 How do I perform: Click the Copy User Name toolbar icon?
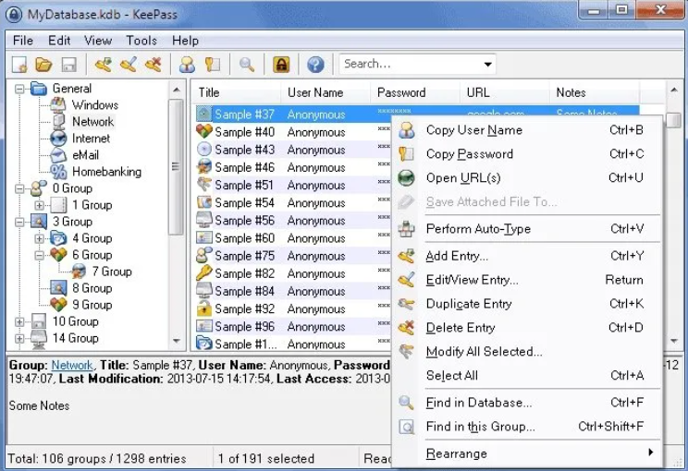point(188,65)
